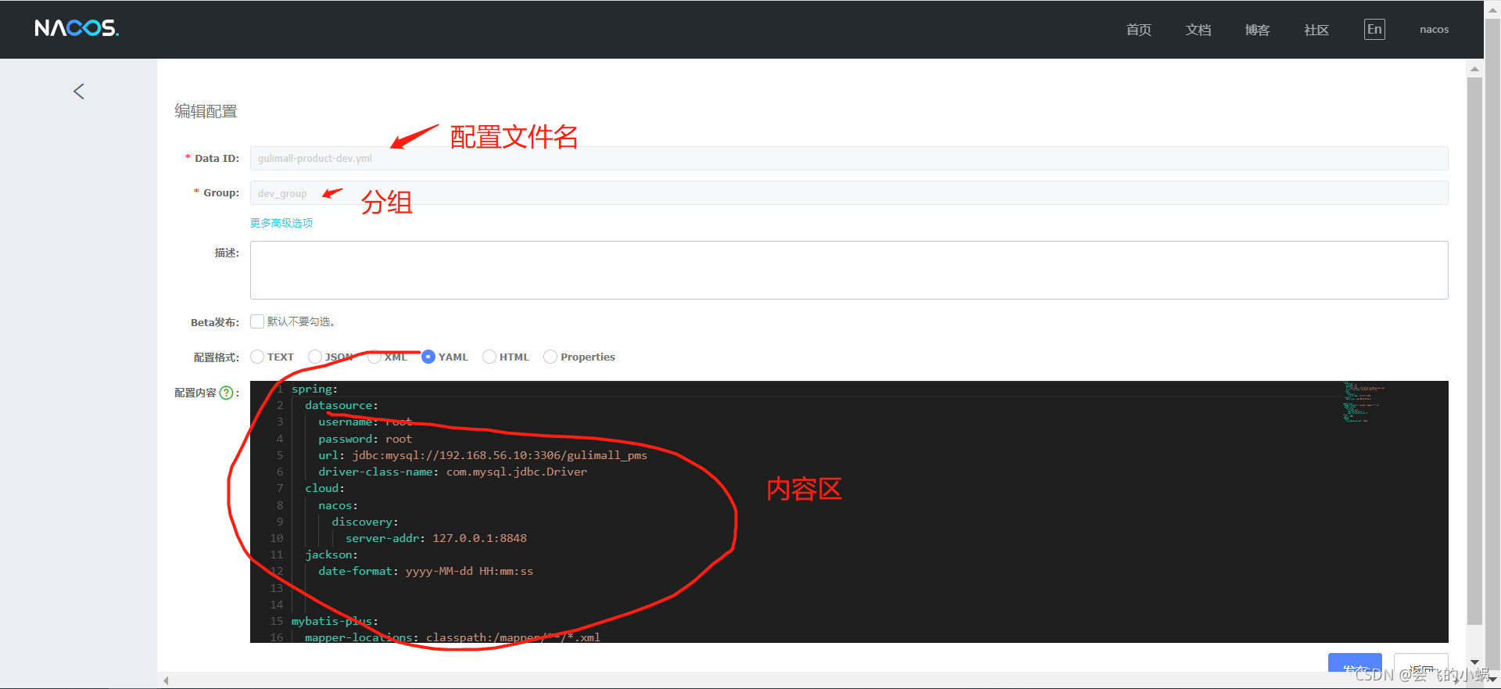Screen dimensions: 1501x689
Task: Click the "nacos:" line in editor
Action: click(338, 505)
